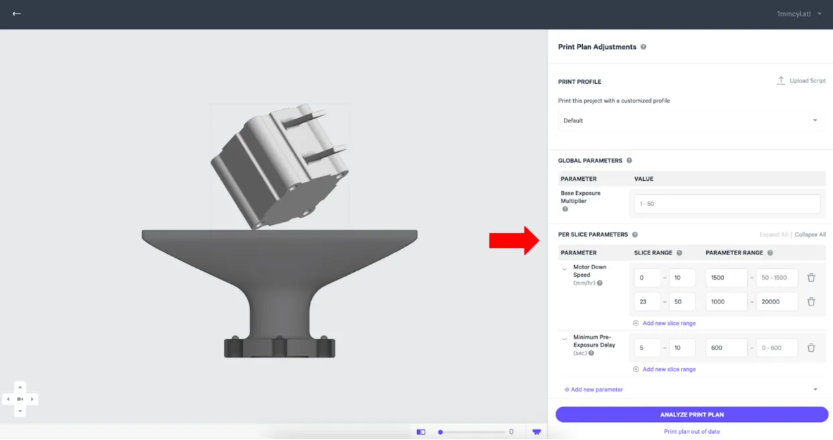Show help for the Parameter Range column
This screenshot has width=833, height=440.
tap(770, 253)
